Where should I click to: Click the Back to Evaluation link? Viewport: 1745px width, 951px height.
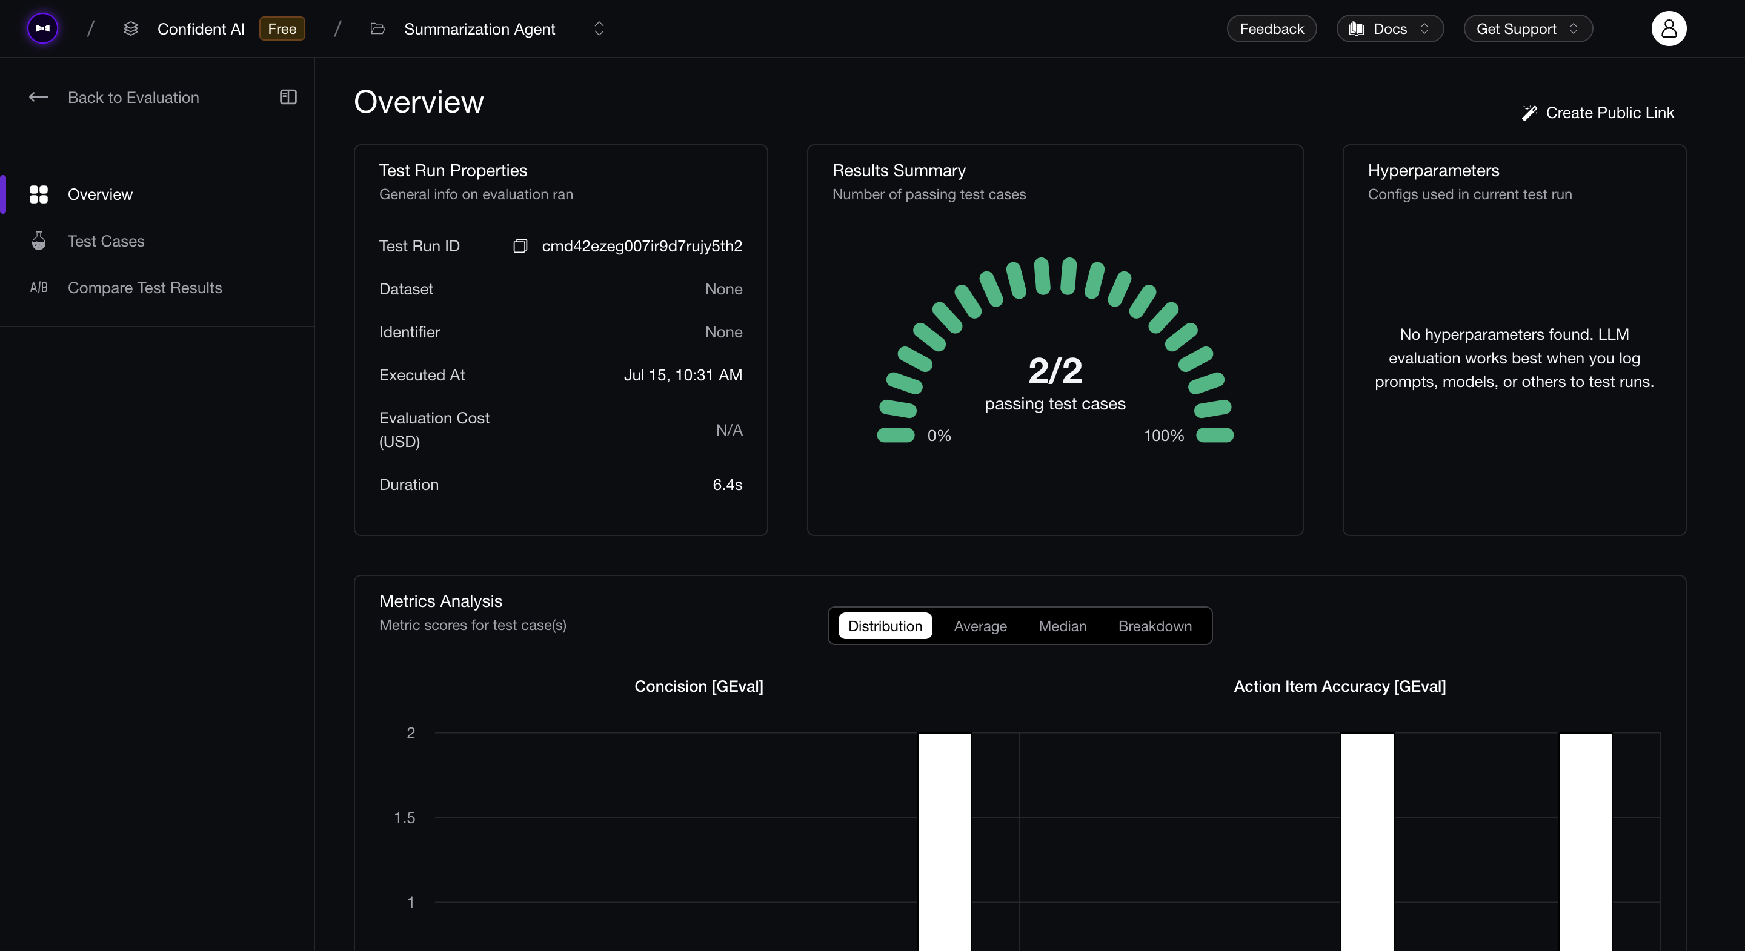133,98
